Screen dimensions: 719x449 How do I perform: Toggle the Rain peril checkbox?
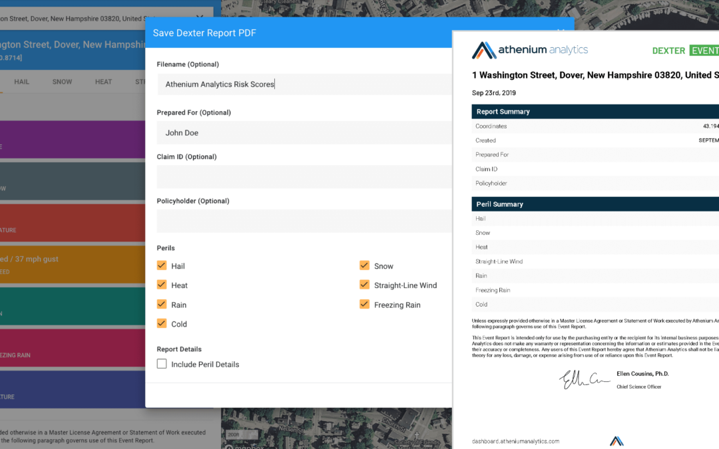(161, 304)
